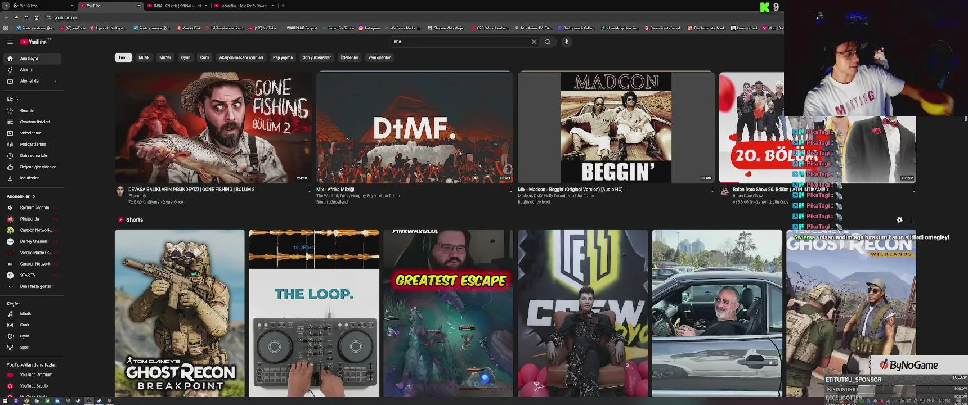Clear the search box with X

(x=534, y=42)
